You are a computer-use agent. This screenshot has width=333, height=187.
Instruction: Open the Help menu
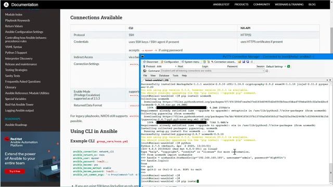coord(184,75)
